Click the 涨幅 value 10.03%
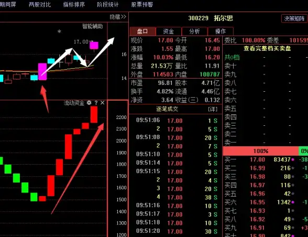This screenshot has width=308, height=237. pyautogui.click(x=163, y=58)
